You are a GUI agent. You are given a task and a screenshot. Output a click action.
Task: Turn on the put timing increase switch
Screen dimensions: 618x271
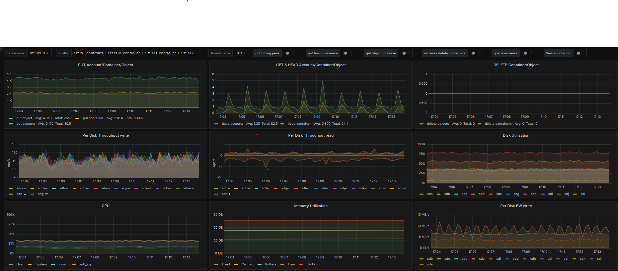coord(347,53)
